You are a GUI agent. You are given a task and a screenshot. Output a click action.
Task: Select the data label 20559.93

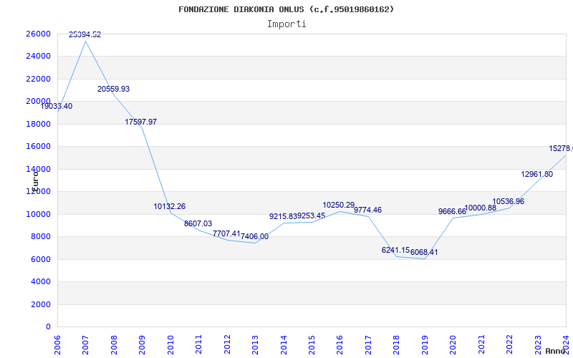click(113, 89)
